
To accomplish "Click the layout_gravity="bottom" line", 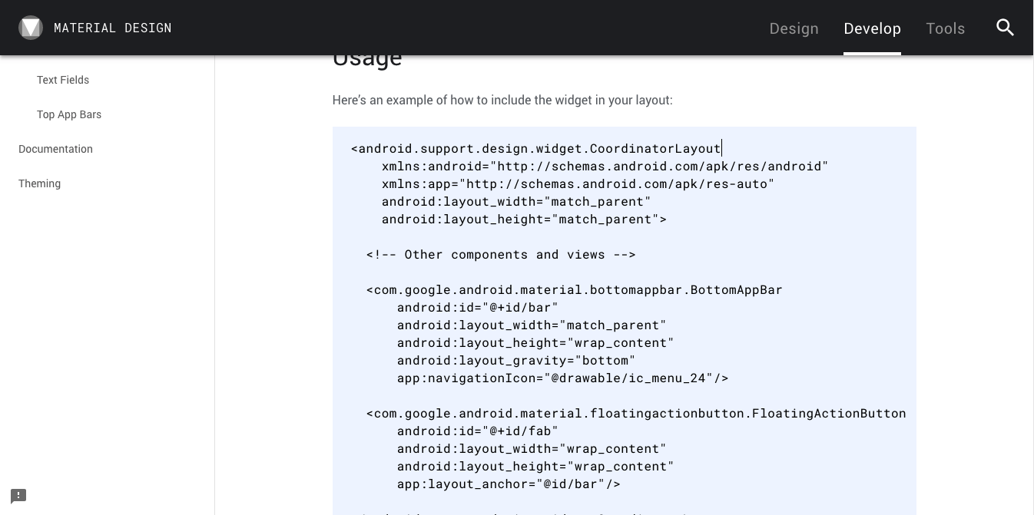I will click(516, 360).
